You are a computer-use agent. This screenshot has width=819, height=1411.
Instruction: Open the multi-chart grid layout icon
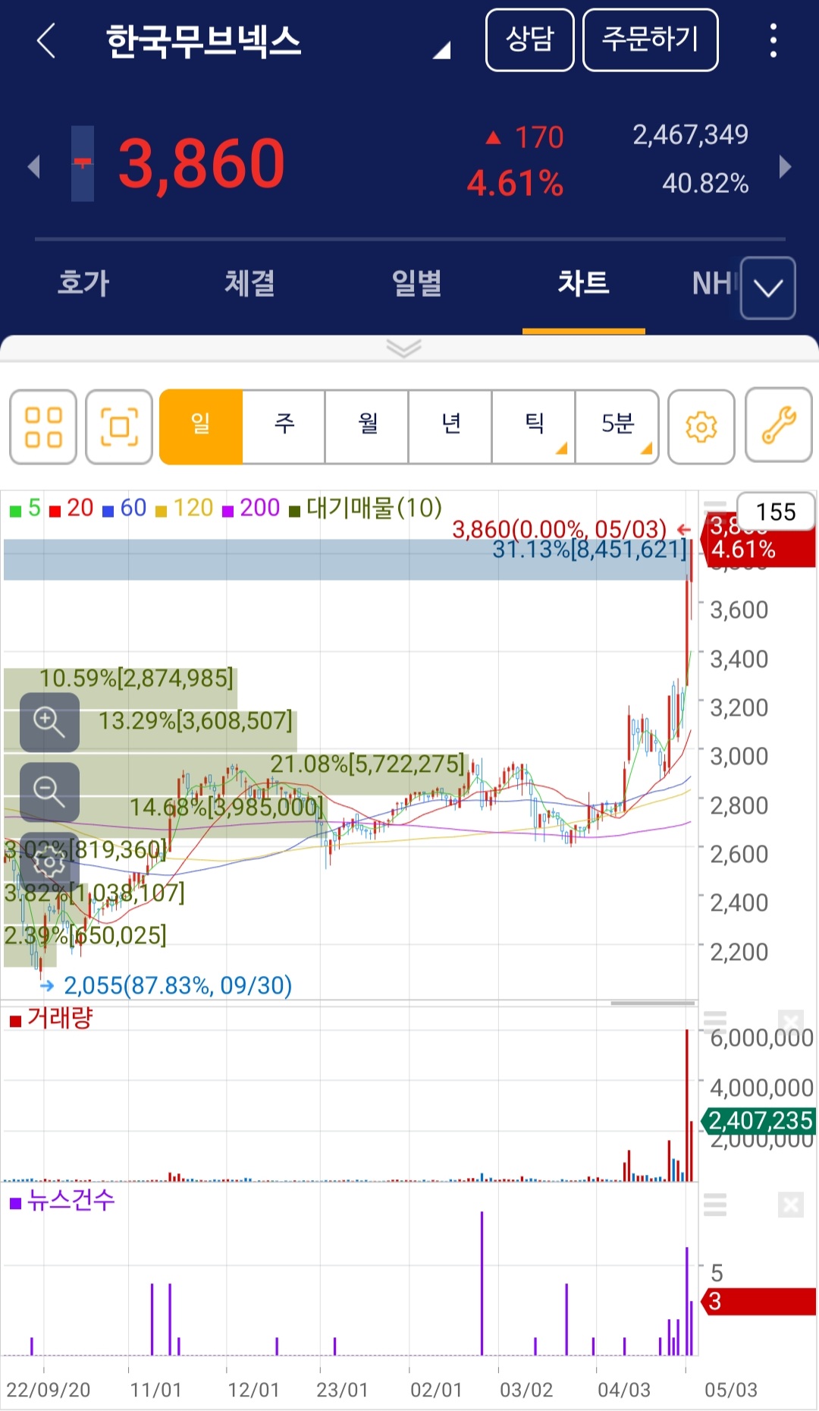[43, 427]
